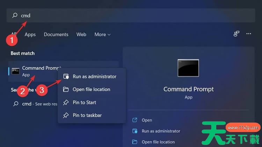The width and height of the screenshot is (262, 147).
Task: Click the magnifier icon in the search box
Action: click(15, 15)
